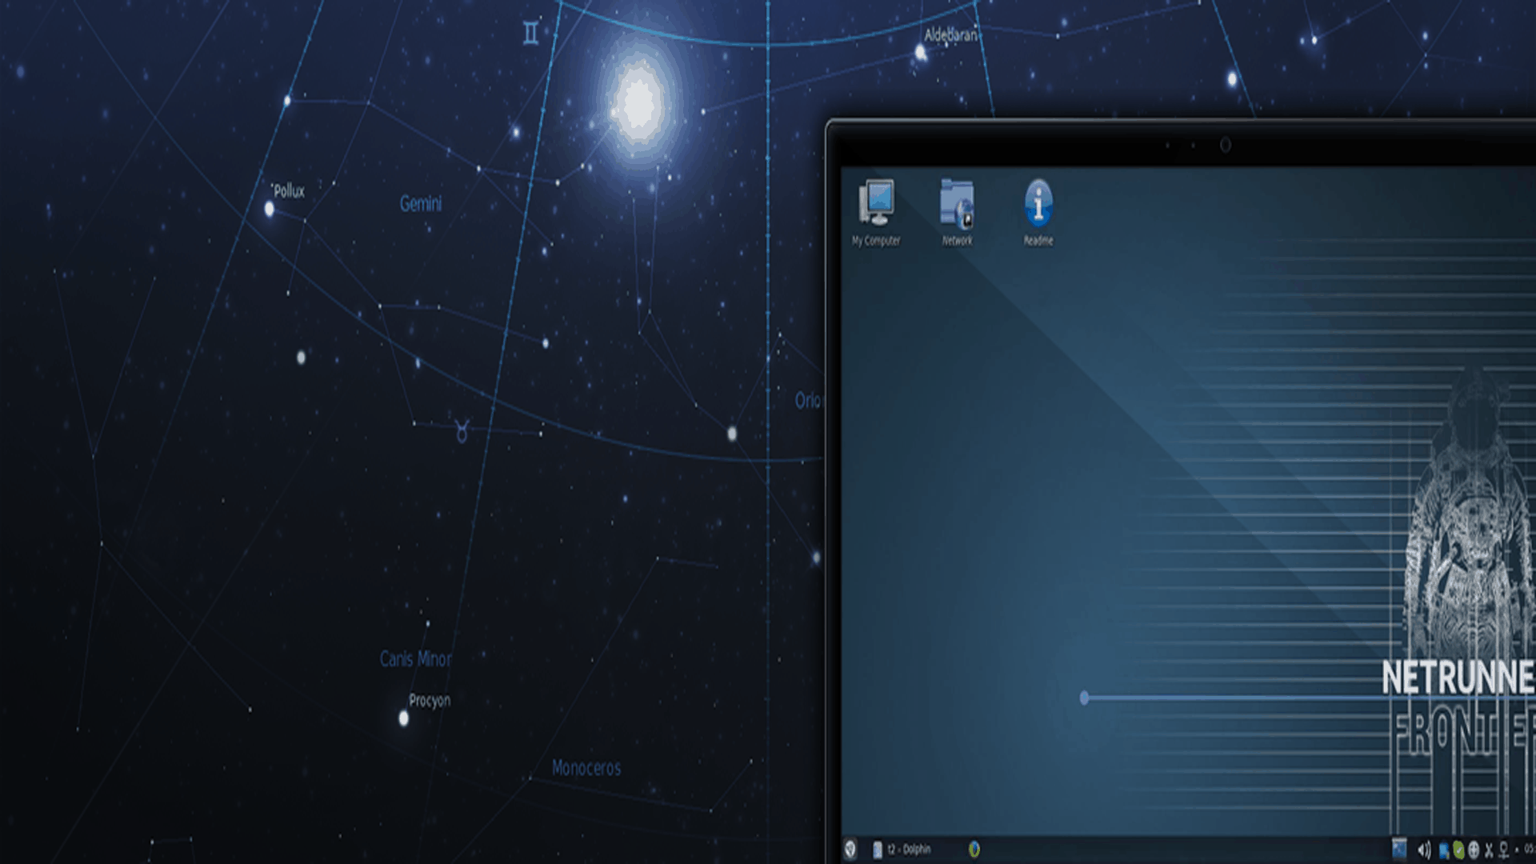Open the clipboard tray icon
The height and width of the screenshot is (864, 1536).
tap(1444, 850)
